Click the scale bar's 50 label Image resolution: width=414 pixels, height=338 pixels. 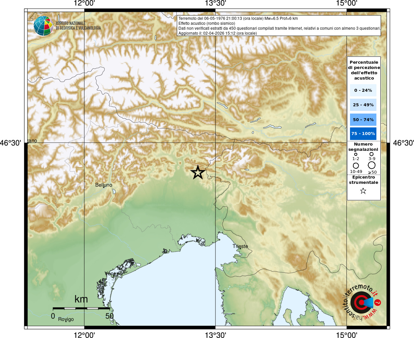point(110,316)
